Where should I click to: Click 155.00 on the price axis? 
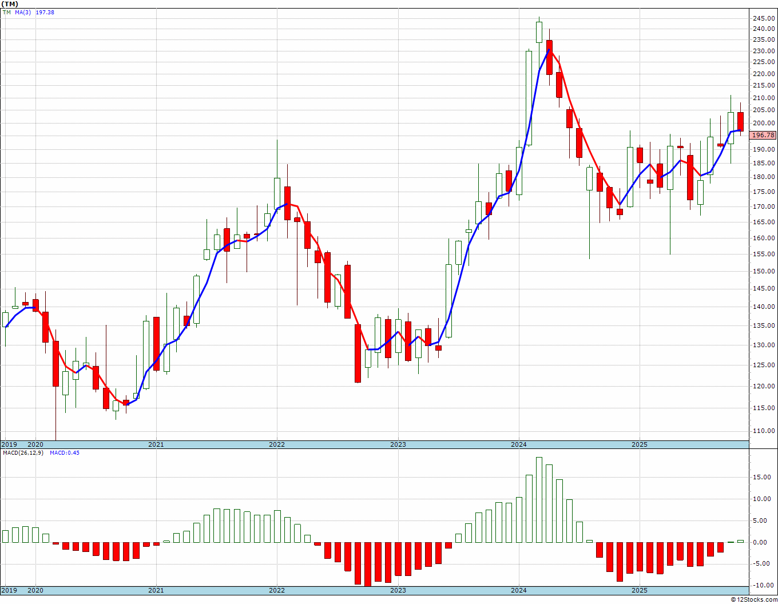click(x=764, y=254)
